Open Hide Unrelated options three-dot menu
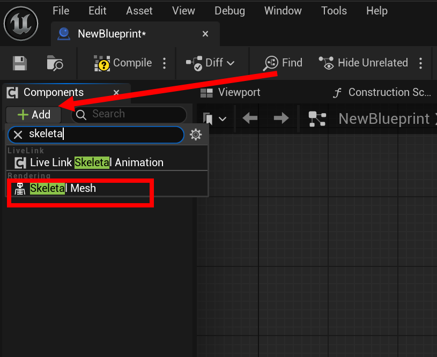This screenshot has width=437, height=357. pos(420,63)
